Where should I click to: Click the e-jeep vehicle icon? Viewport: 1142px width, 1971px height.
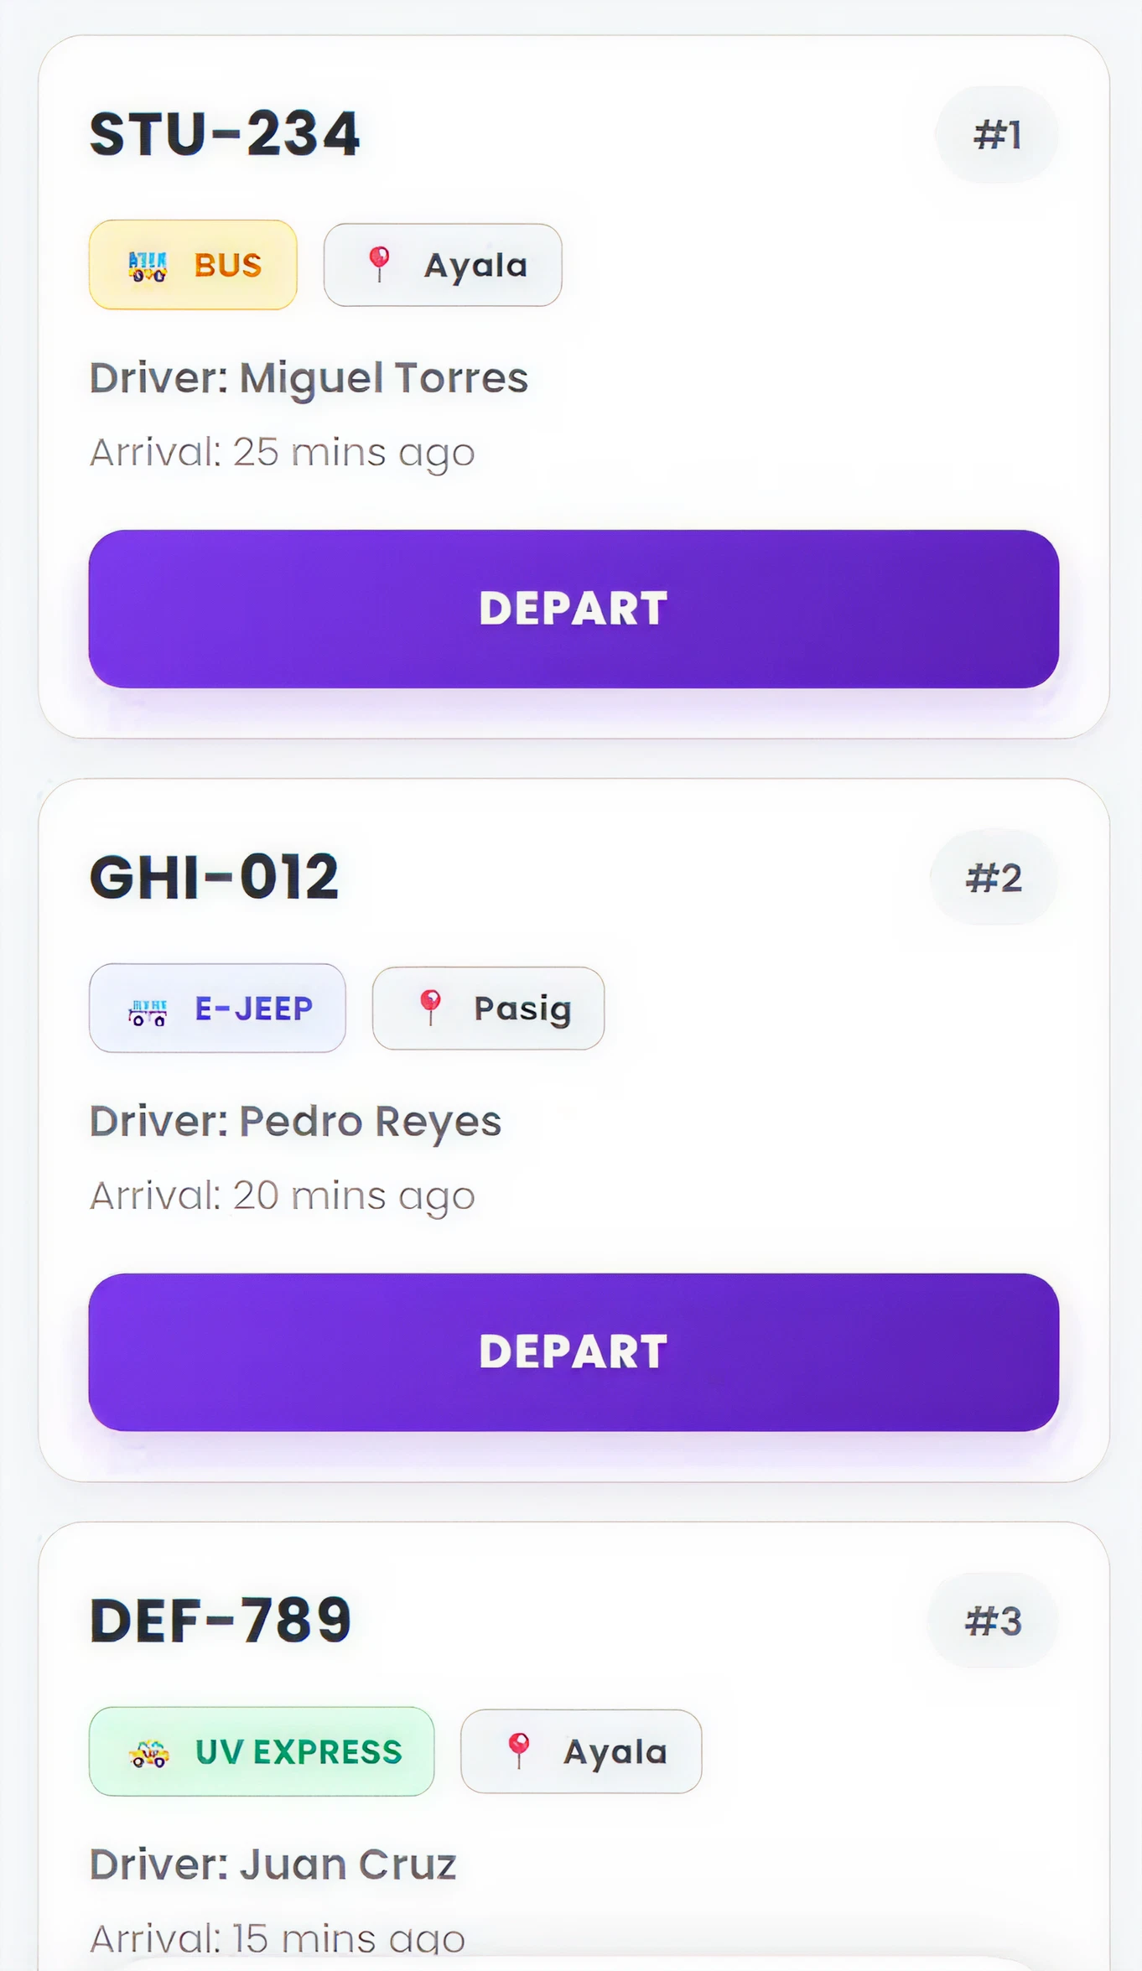[x=148, y=1011]
